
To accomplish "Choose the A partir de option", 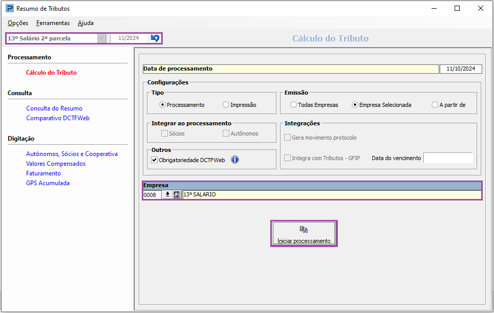I will pos(435,105).
